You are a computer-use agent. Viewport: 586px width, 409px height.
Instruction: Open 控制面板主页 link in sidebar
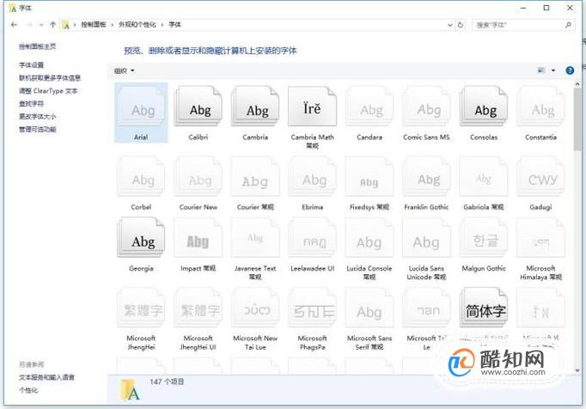(37, 46)
